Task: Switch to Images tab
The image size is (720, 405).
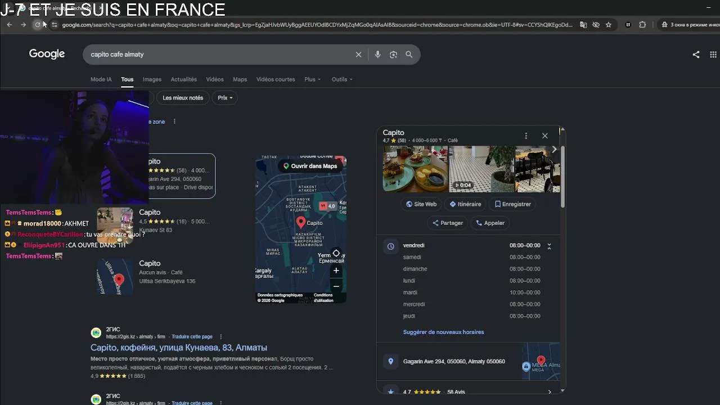Action: pyautogui.click(x=152, y=79)
